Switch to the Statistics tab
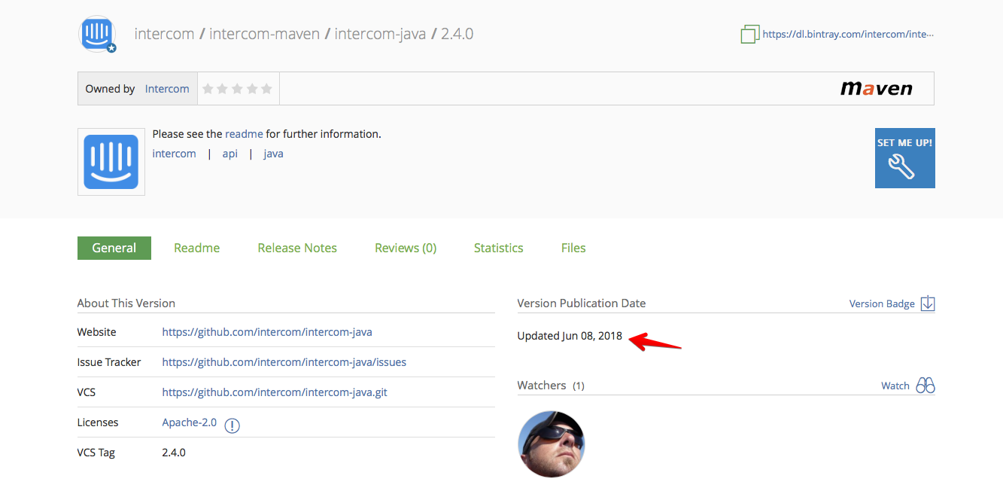Viewport: 1003px width, 500px height. pos(499,248)
